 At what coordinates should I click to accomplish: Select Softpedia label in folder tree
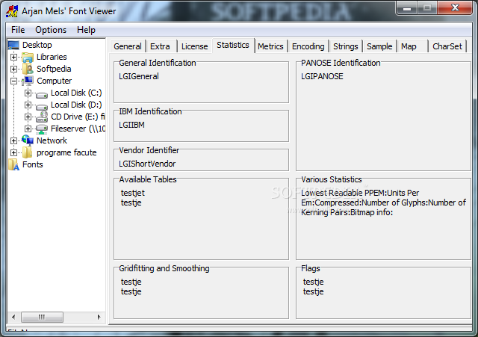pyautogui.click(x=54, y=69)
